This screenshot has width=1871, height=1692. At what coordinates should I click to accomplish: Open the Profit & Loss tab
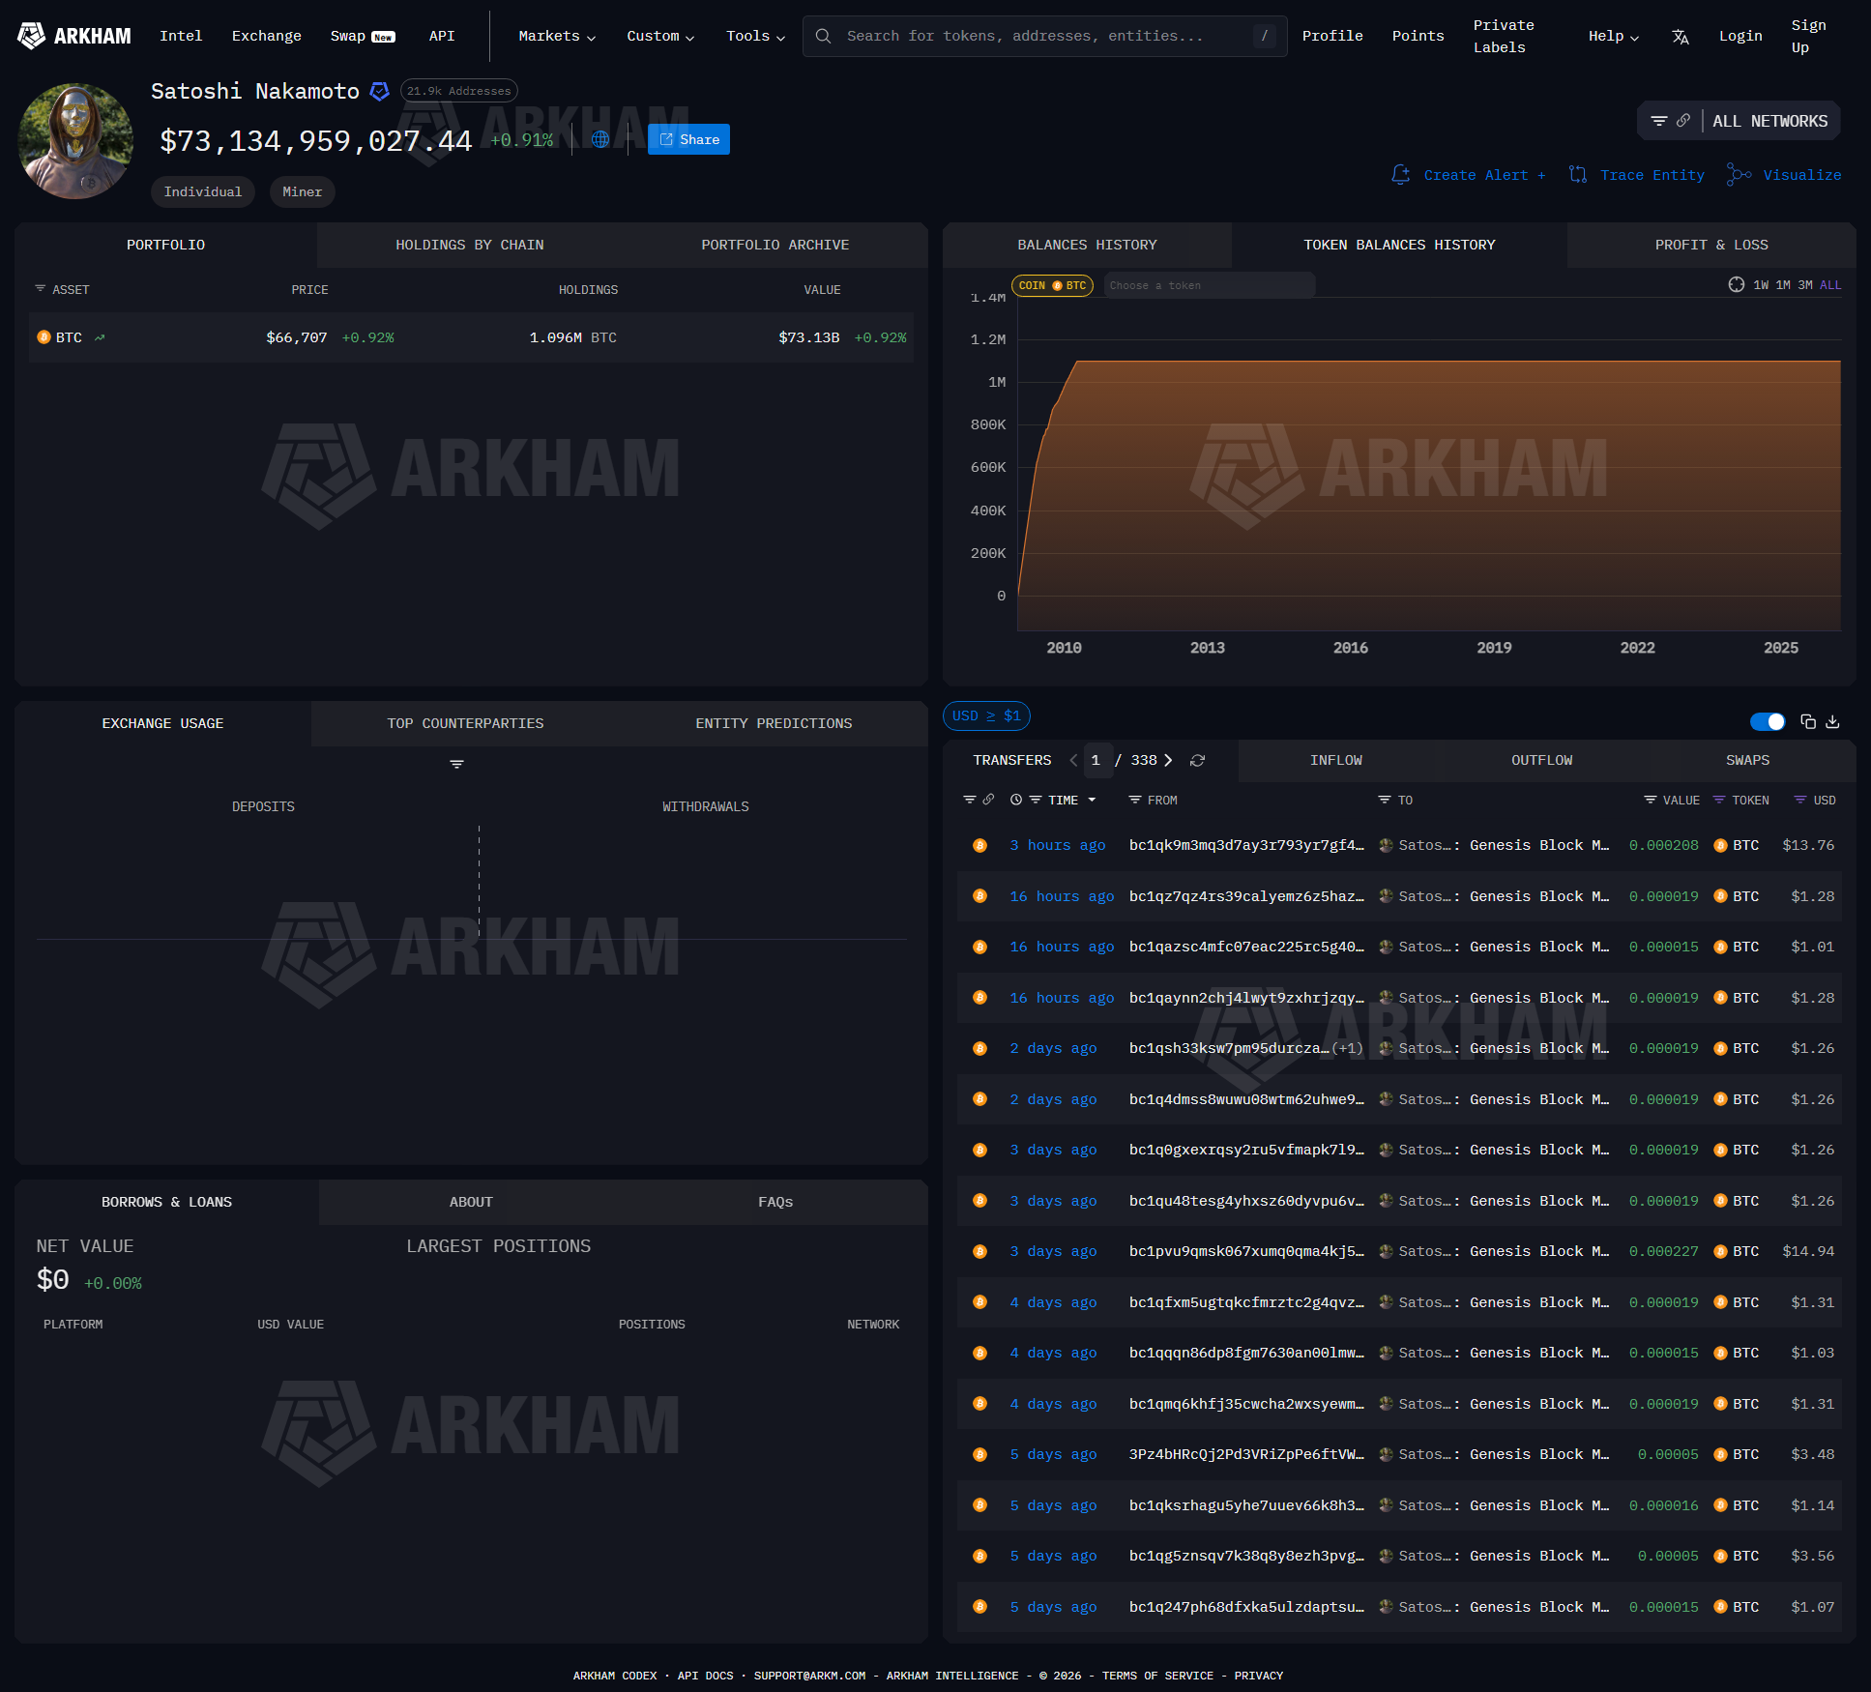pyautogui.click(x=1710, y=246)
